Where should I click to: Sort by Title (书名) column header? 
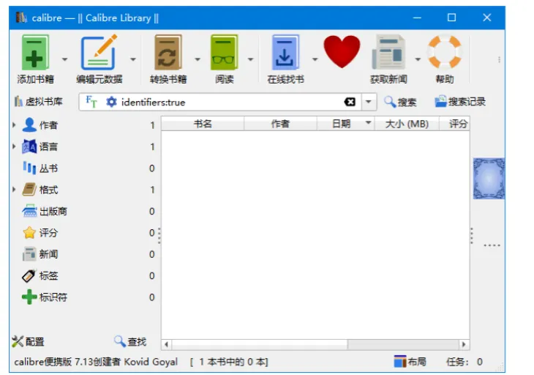click(203, 124)
